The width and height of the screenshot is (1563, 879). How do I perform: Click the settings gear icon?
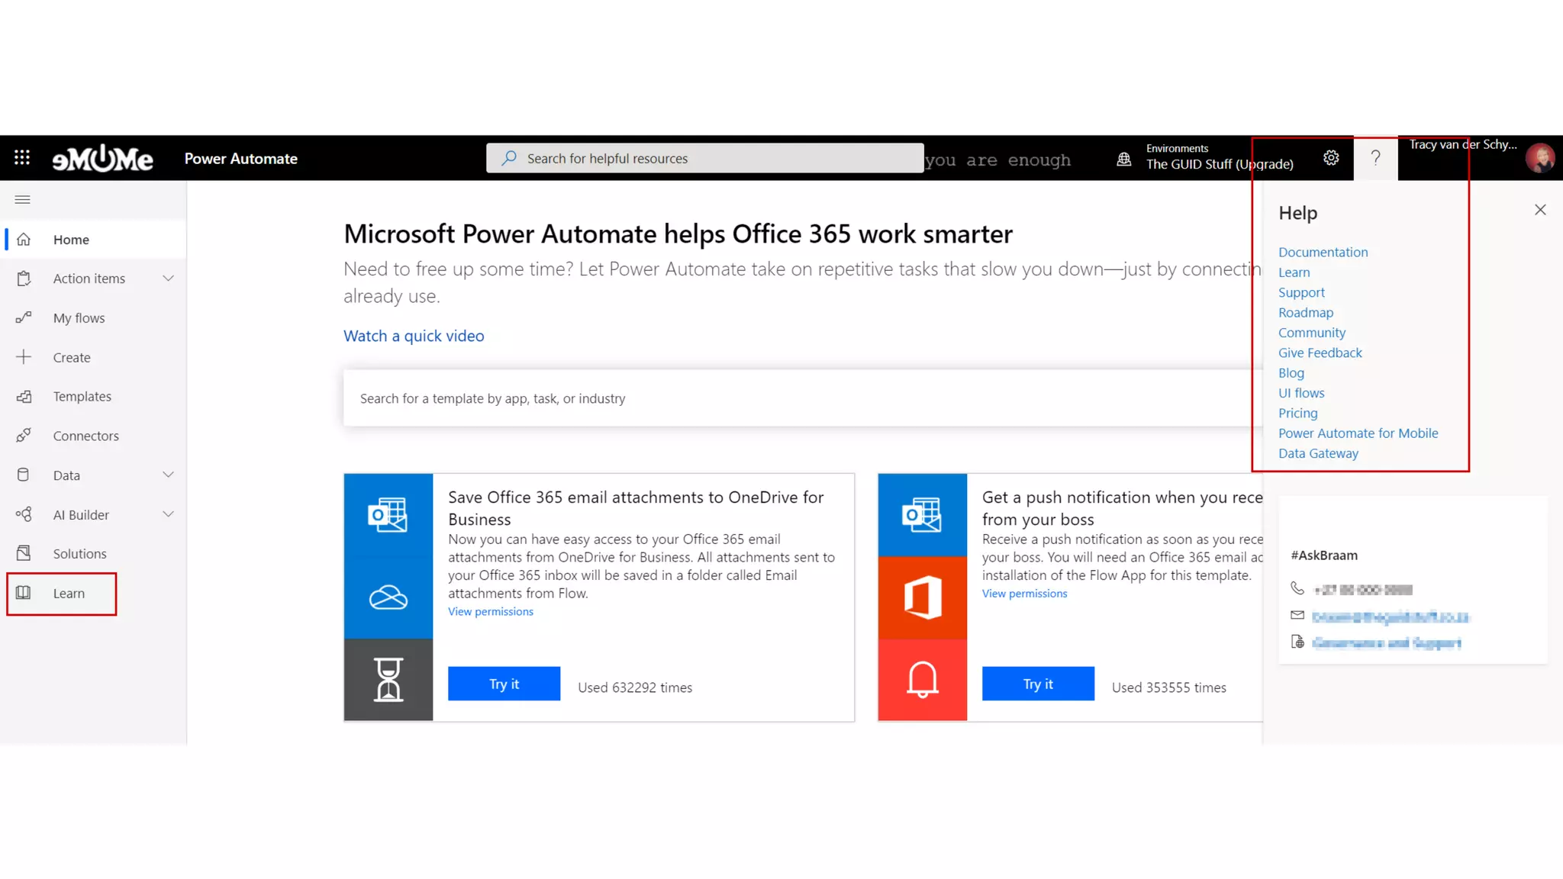click(1331, 158)
